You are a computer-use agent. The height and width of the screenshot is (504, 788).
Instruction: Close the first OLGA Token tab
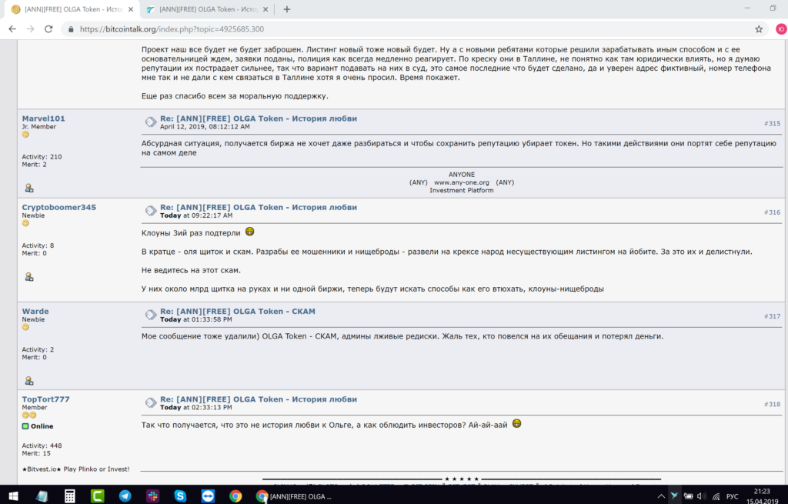coord(131,9)
